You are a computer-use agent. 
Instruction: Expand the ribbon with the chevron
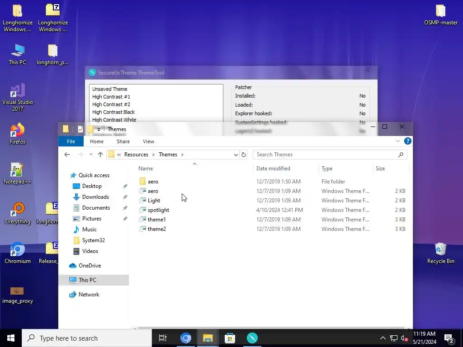coord(398,141)
